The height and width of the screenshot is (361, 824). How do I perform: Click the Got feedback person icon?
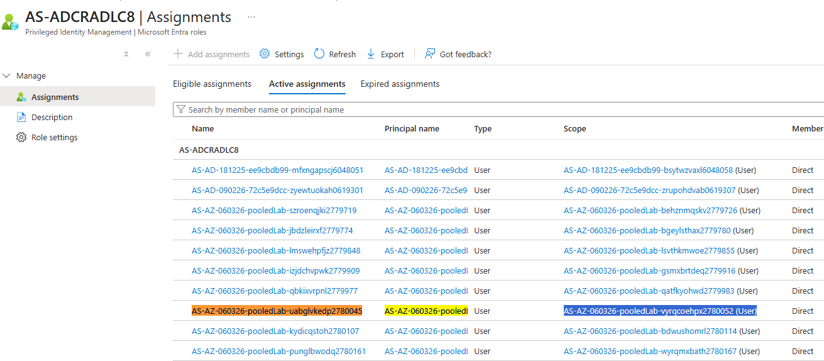430,54
